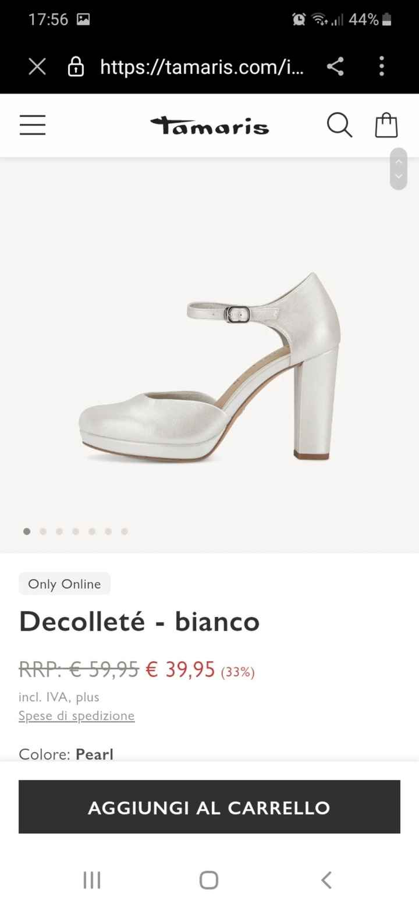Open Spese di spedizione link
This screenshot has width=419, height=908.
point(77,716)
